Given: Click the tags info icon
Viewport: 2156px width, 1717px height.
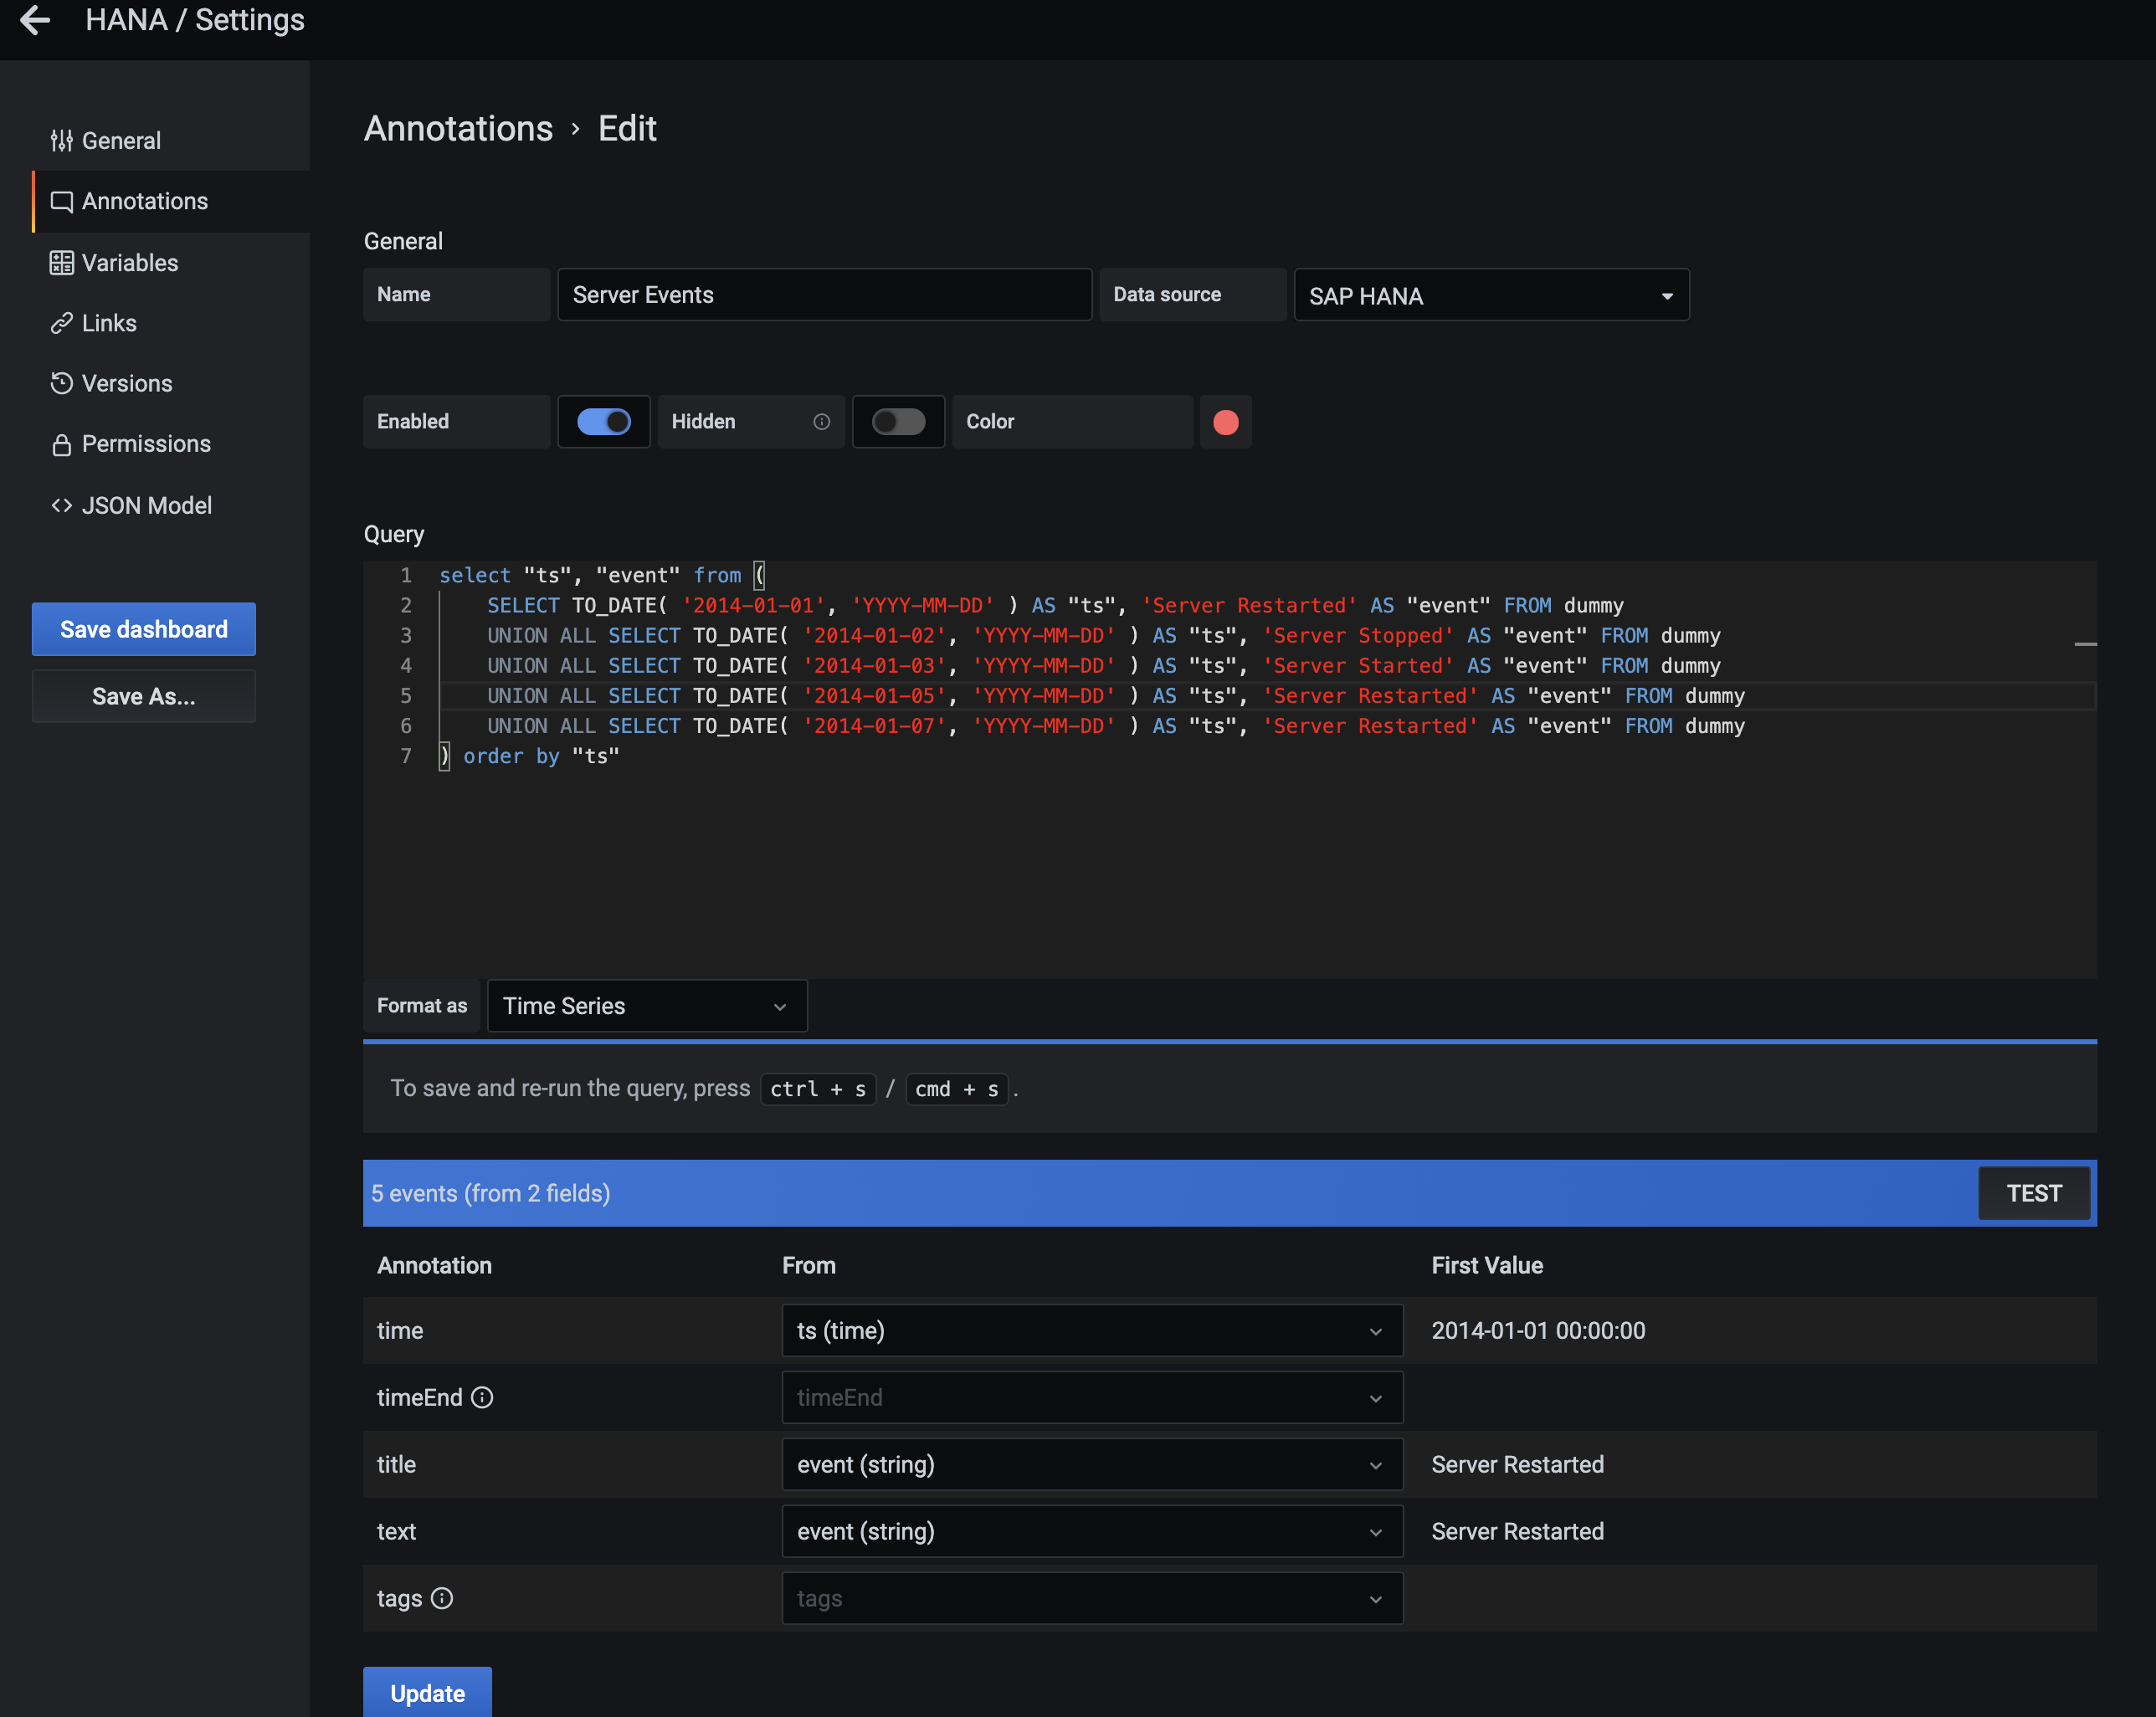Looking at the screenshot, I should click(442, 1598).
